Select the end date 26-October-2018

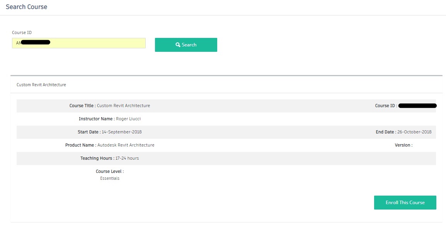click(x=414, y=132)
